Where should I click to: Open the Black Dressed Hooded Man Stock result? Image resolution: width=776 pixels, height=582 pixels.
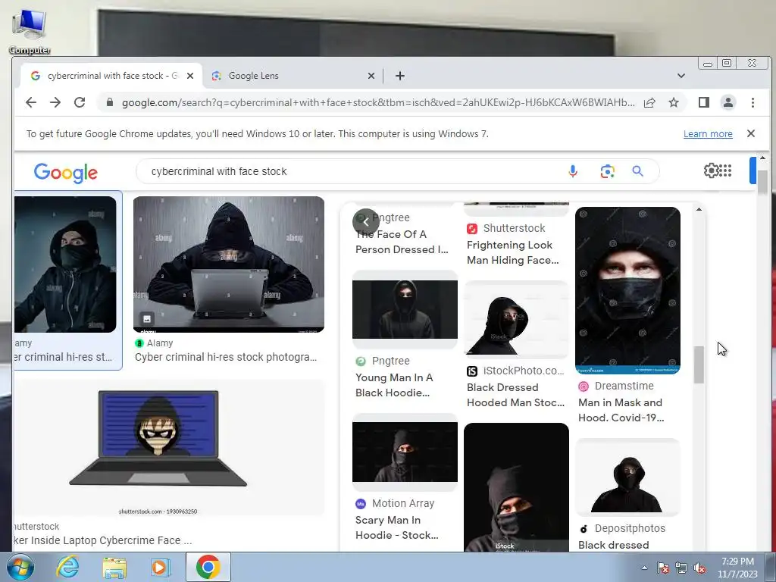(515, 395)
